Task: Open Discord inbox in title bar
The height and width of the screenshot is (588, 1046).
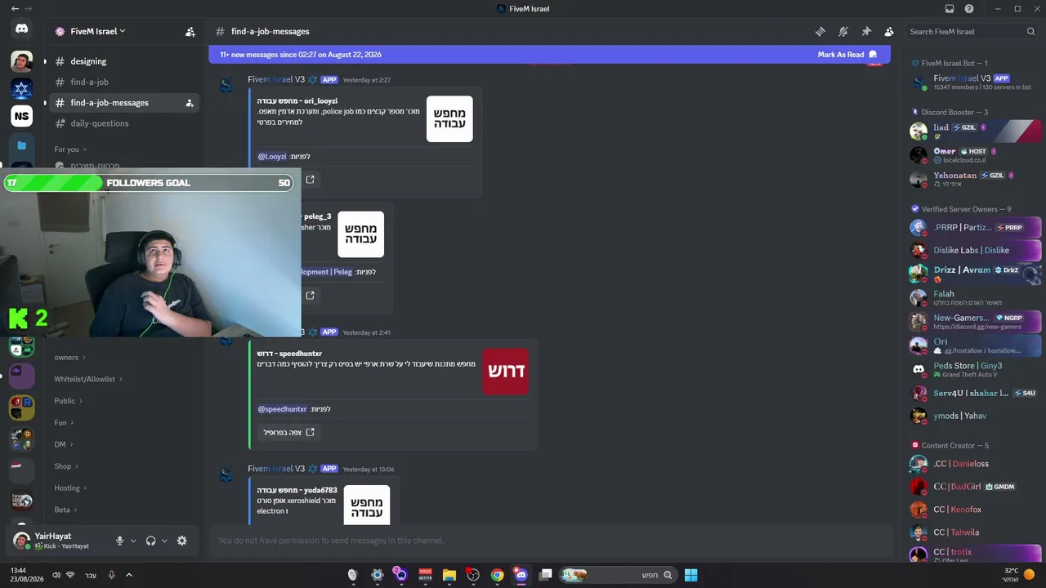Action: coord(950,9)
